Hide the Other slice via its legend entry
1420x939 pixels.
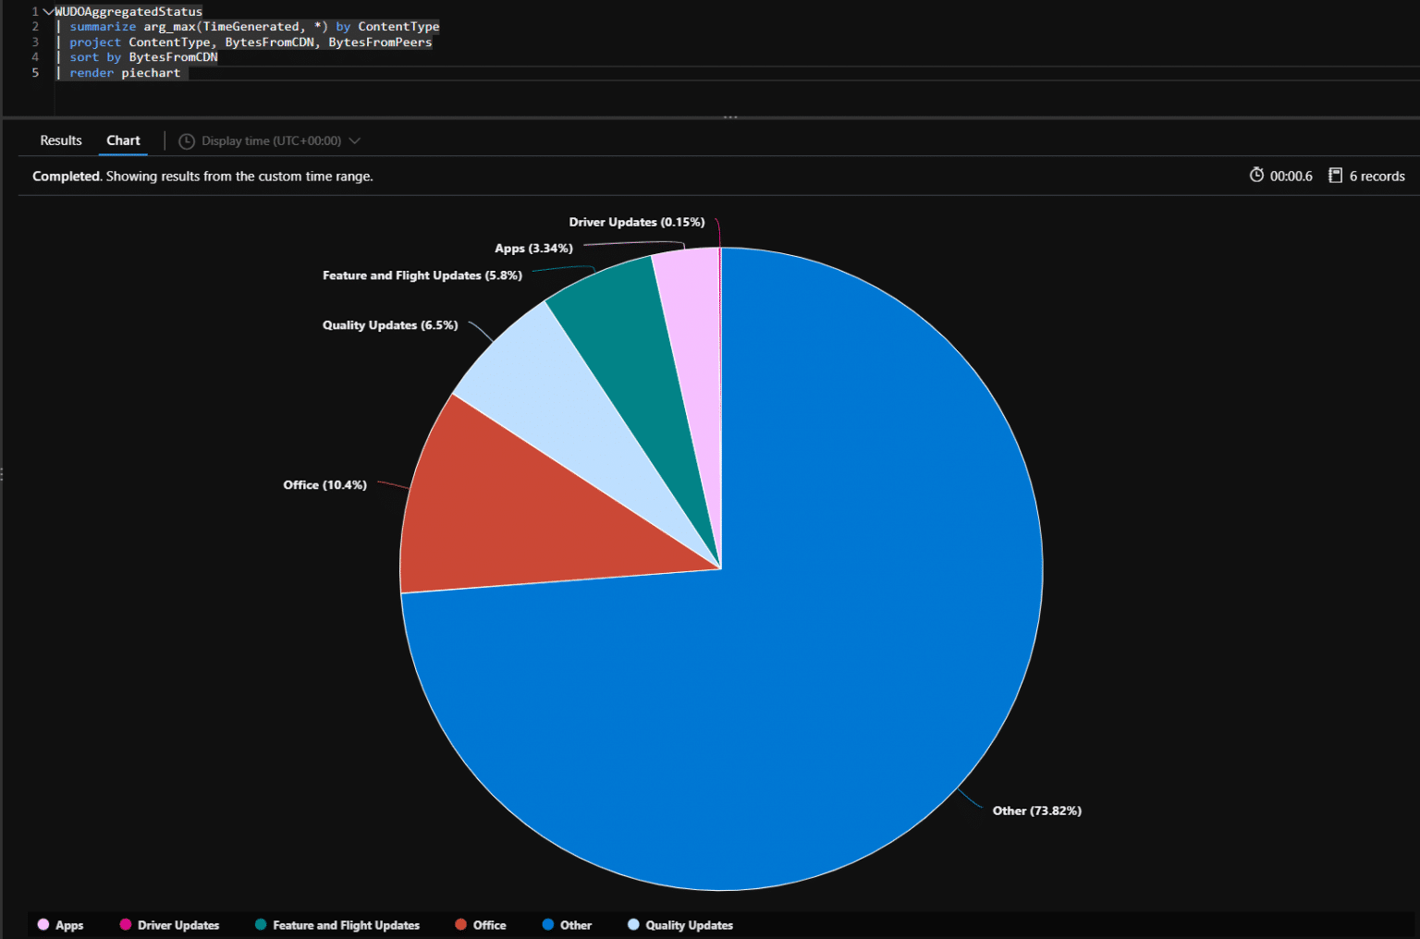tap(574, 924)
